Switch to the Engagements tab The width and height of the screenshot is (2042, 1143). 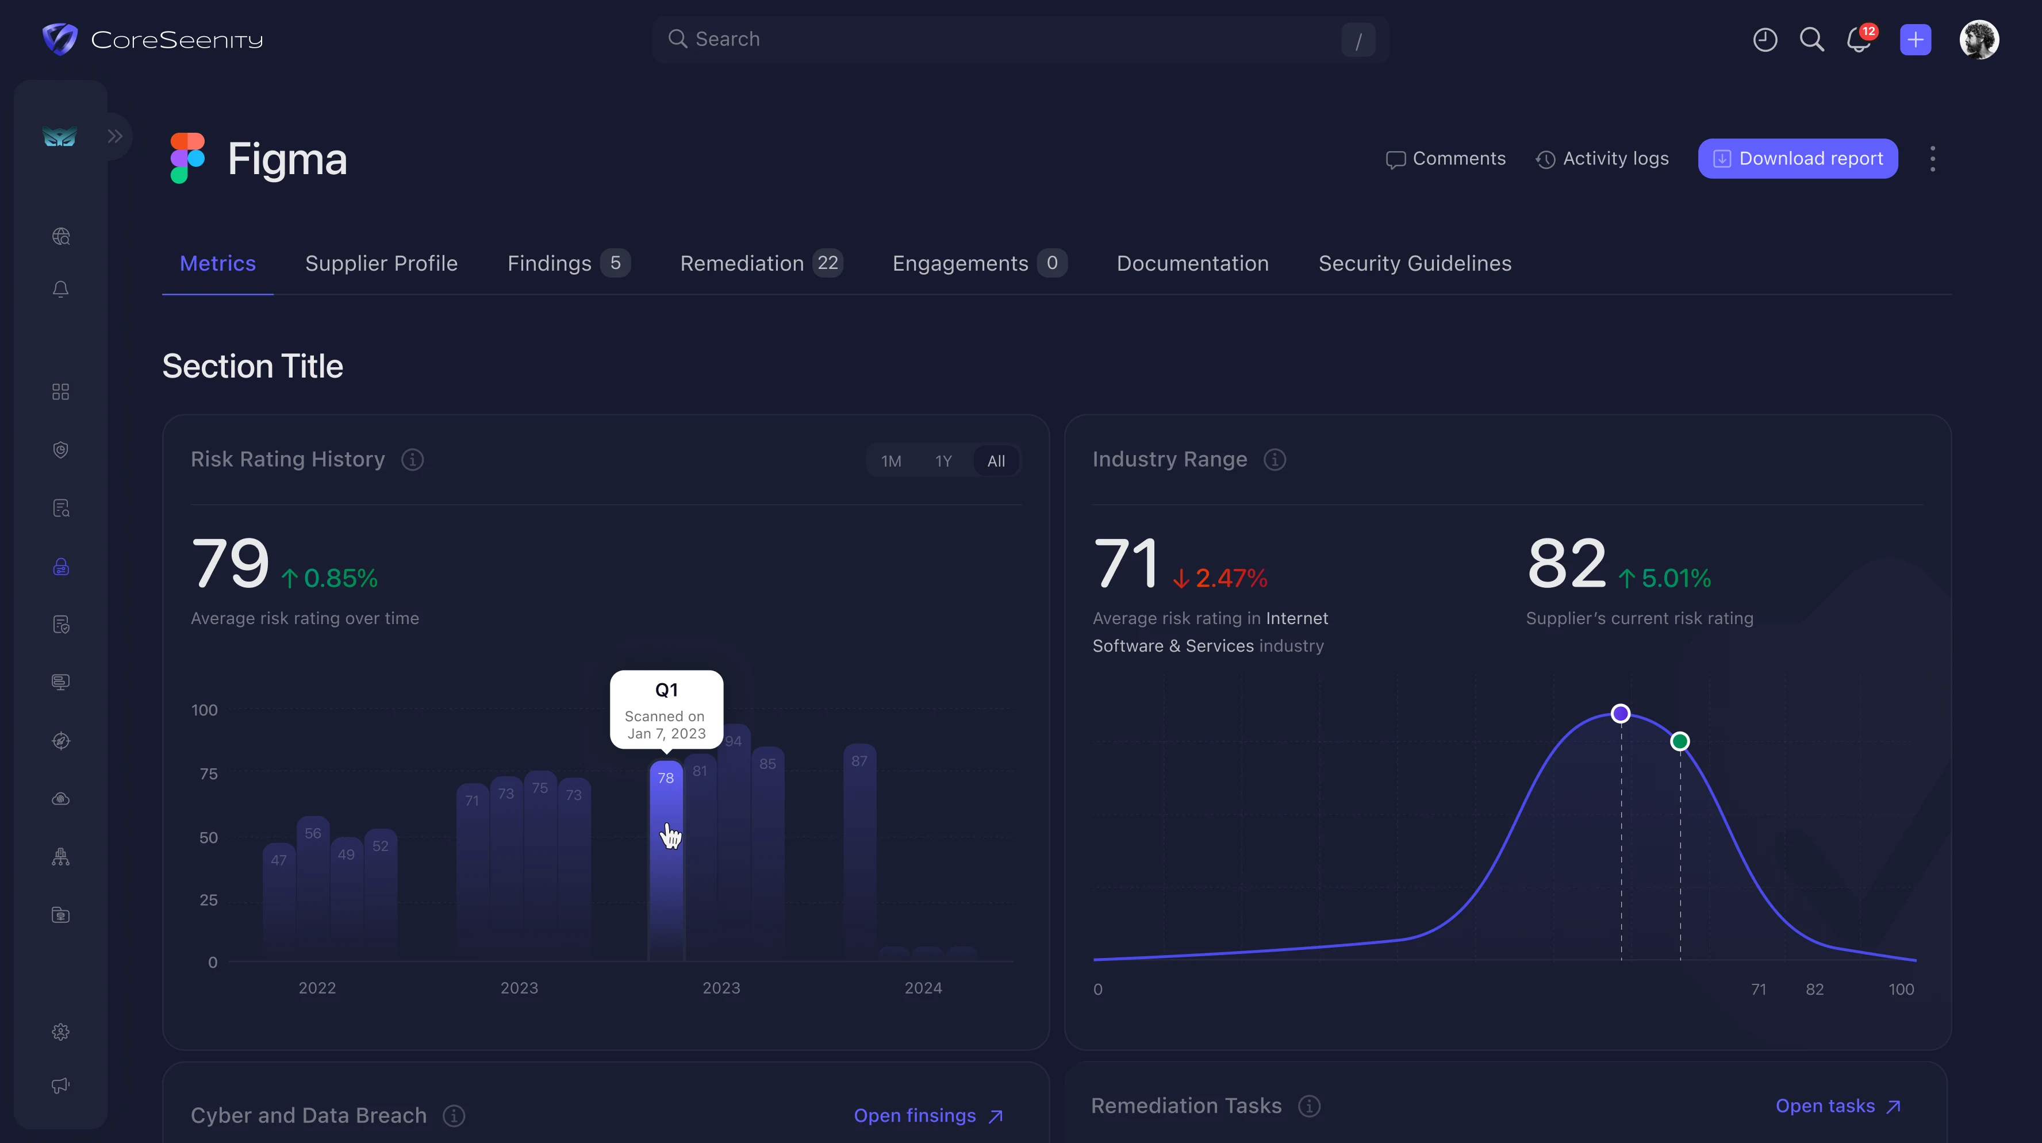980,263
